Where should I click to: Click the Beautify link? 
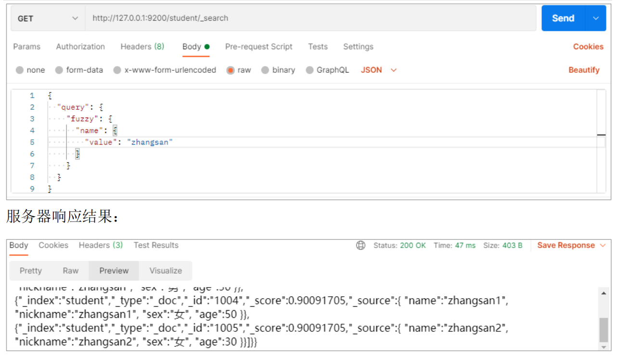tap(584, 70)
